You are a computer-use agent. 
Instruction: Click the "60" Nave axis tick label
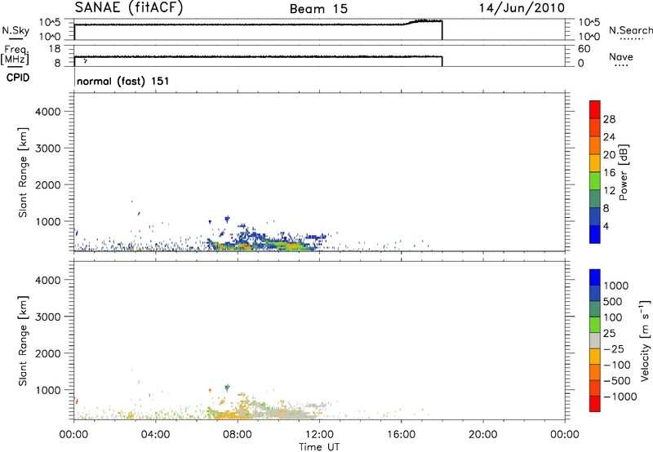(584, 49)
